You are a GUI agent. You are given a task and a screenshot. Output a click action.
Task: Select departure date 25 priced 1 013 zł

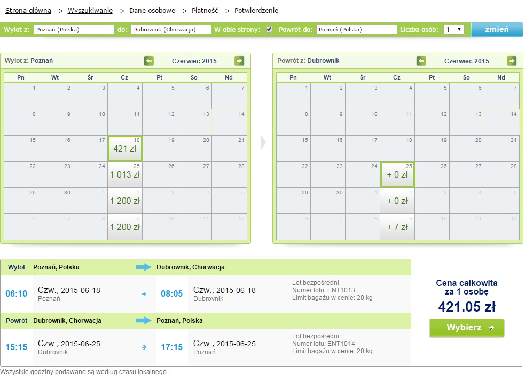[x=125, y=174]
